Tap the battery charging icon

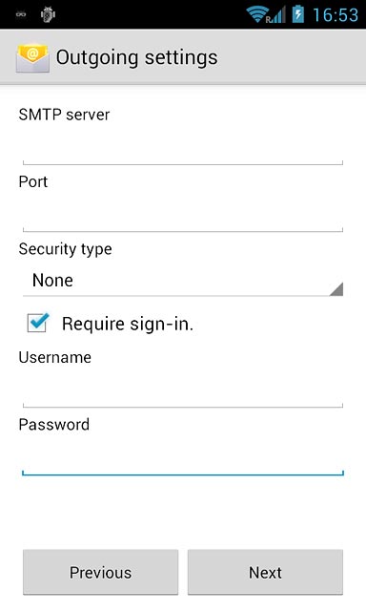[x=298, y=14]
